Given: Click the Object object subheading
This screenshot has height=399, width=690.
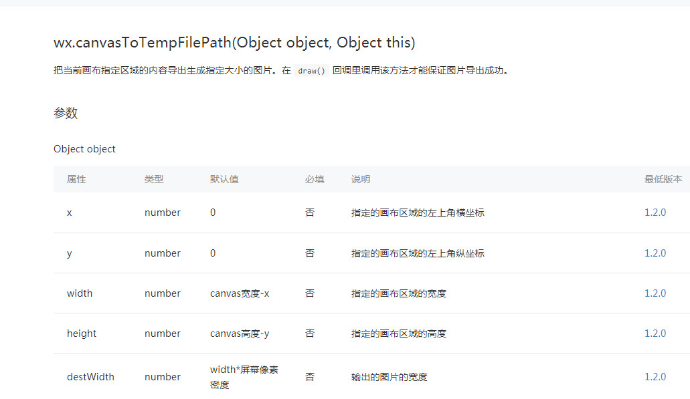Looking at the screenshot, I should coord(84,150).
